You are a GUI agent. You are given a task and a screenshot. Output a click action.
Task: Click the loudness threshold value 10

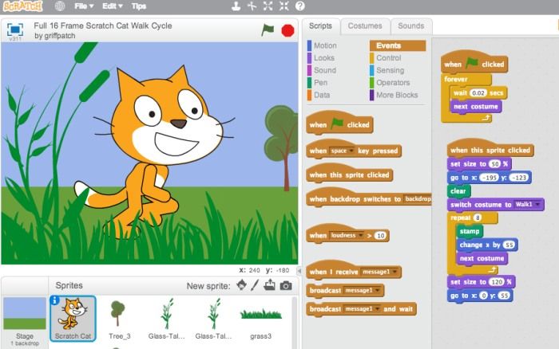(x=380, y=236)
